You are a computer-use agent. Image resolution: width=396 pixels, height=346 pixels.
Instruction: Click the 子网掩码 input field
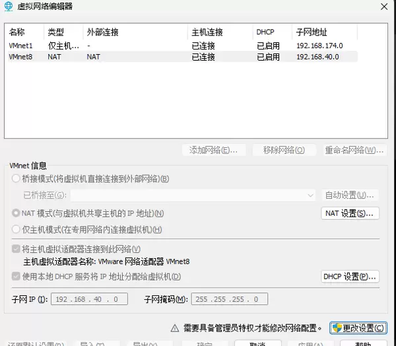(226, 300)
